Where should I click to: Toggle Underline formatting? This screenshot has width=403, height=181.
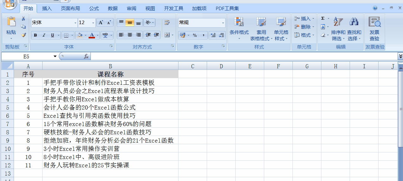click(x=52, y=35)
